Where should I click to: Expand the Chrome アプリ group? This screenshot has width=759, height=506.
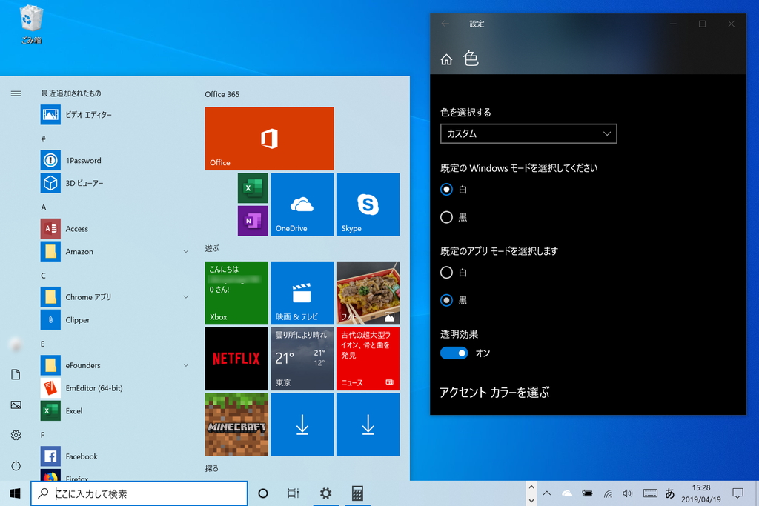pos(185,296)
